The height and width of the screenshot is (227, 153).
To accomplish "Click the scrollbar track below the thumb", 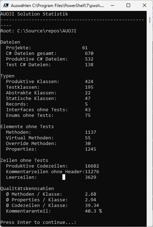I will click(x=150, y=123).
